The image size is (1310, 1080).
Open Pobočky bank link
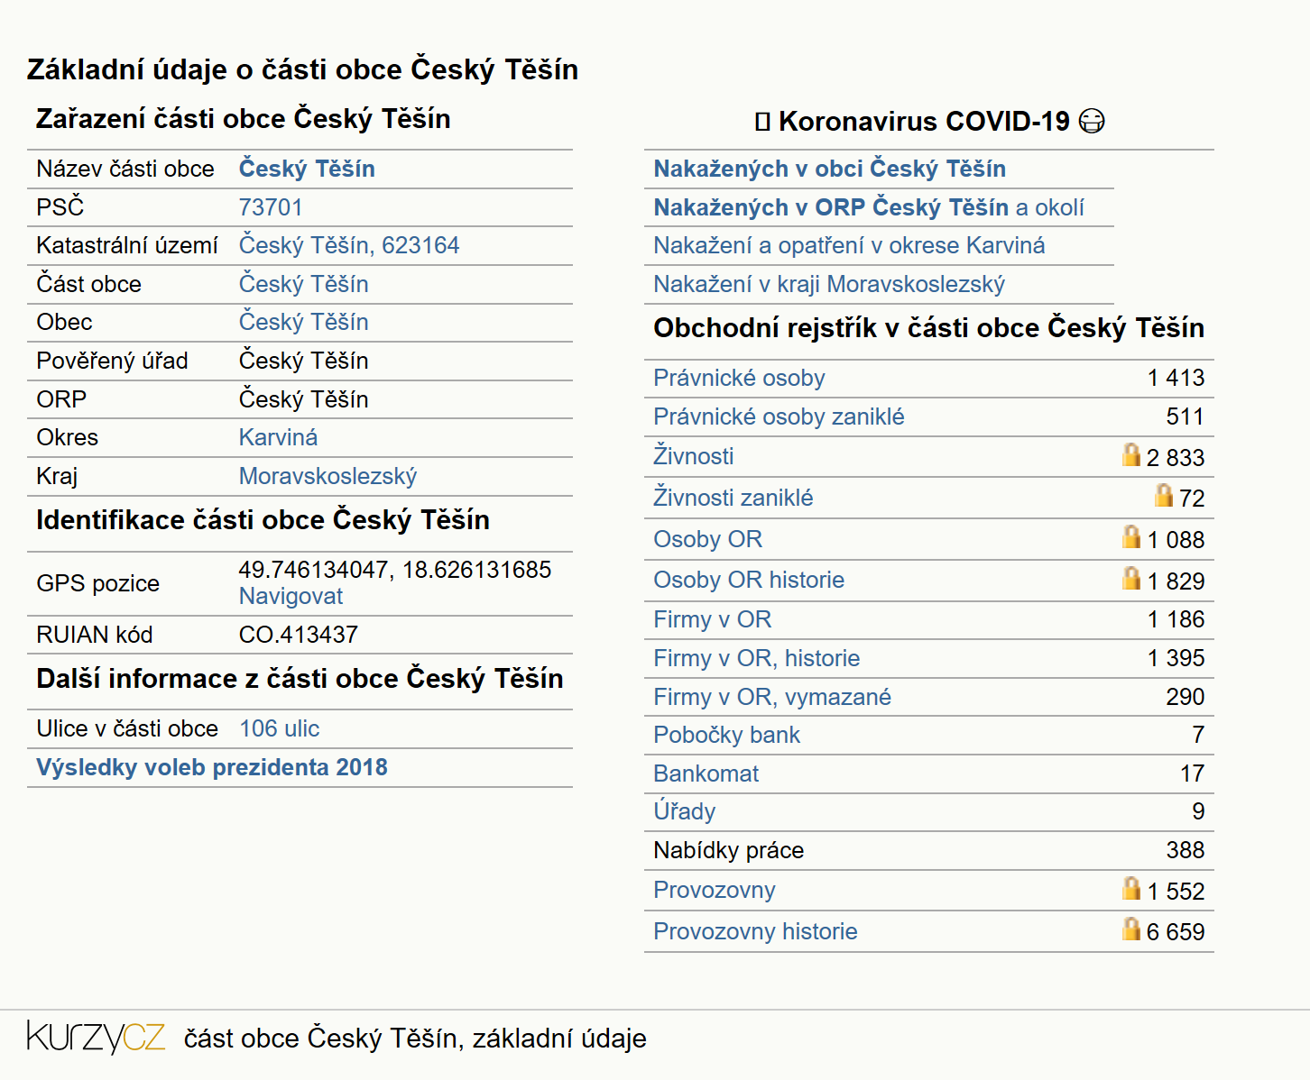(727, 735)
